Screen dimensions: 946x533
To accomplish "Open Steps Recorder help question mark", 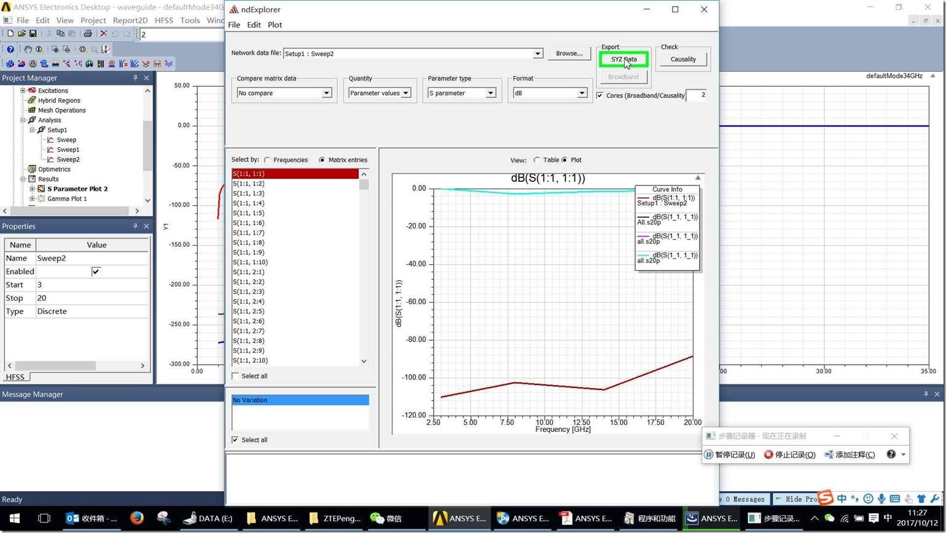I will coord(891,454).
